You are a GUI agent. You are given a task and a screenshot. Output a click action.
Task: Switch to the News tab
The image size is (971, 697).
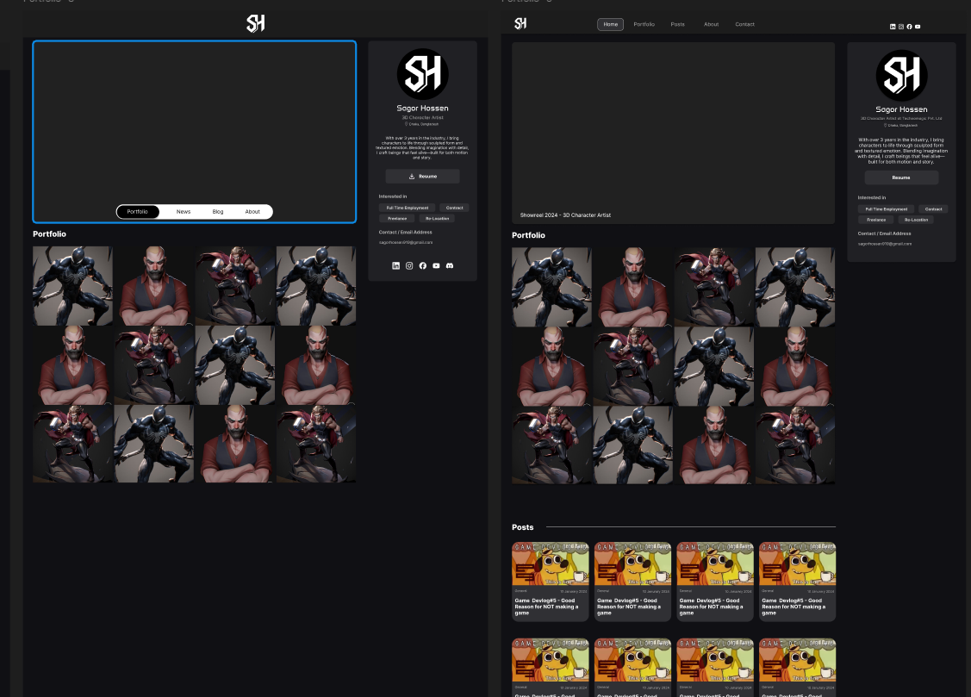point(184,212)
